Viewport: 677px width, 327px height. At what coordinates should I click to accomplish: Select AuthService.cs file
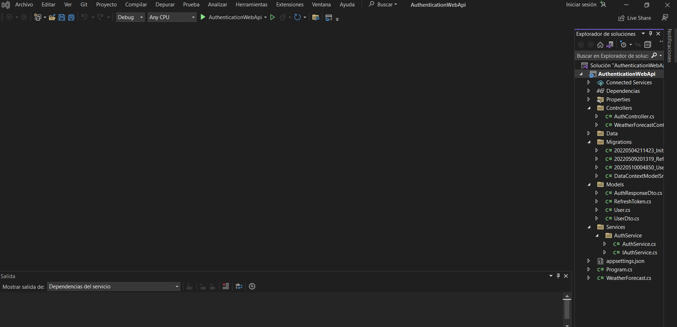(639, 244)
